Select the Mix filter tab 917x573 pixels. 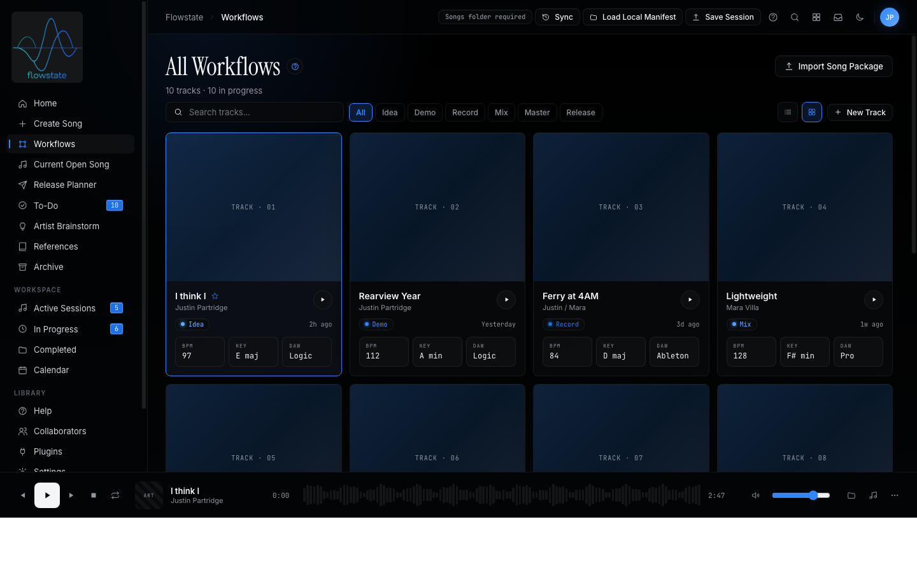point(501,113)
